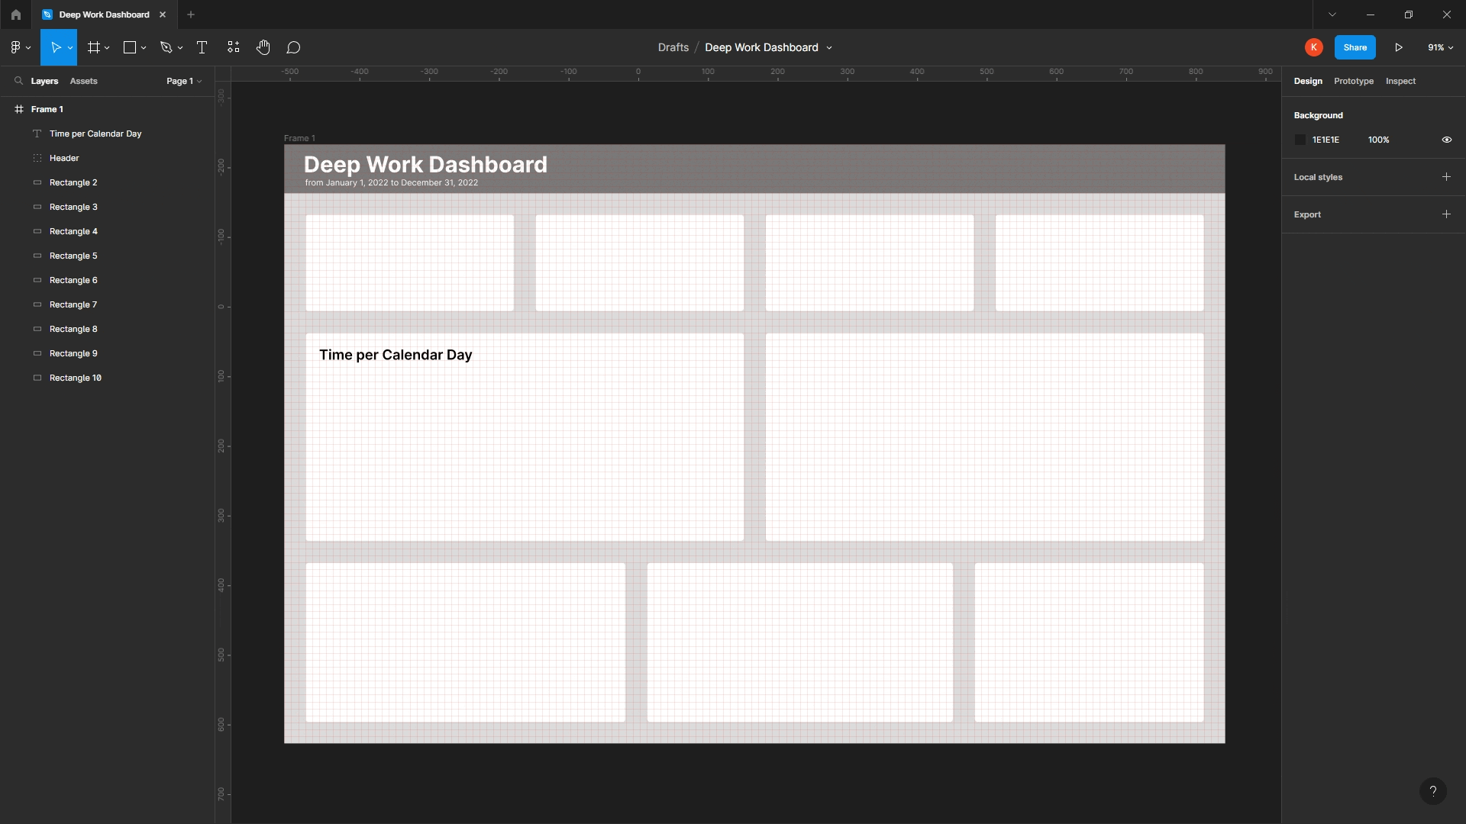The height and width of the screenshot is (824, 1466).
Task: Open the file name dropdown chevron
Action: coord(829,47)
